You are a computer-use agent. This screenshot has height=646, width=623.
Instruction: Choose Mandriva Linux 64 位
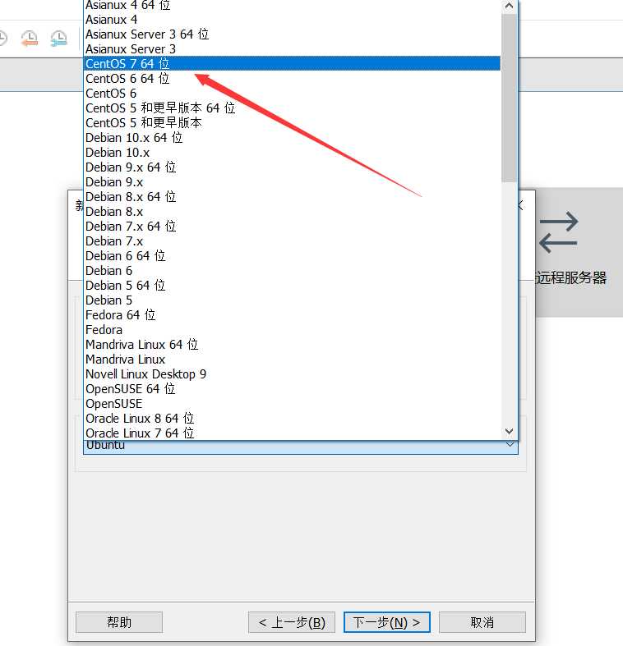pyautogui.click(x=293, y=345)
